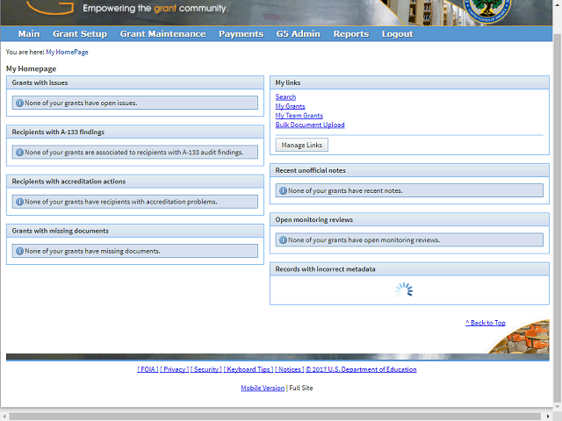Click the horizontal scrollbar left arrow

pos(4,417)
